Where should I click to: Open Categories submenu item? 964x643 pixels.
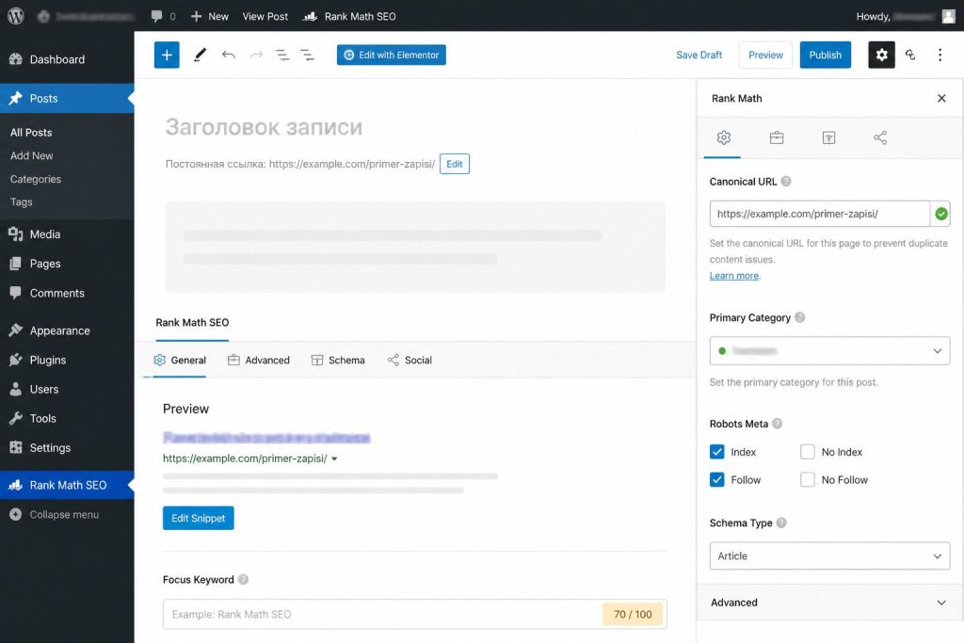click(x=36, y=179)
